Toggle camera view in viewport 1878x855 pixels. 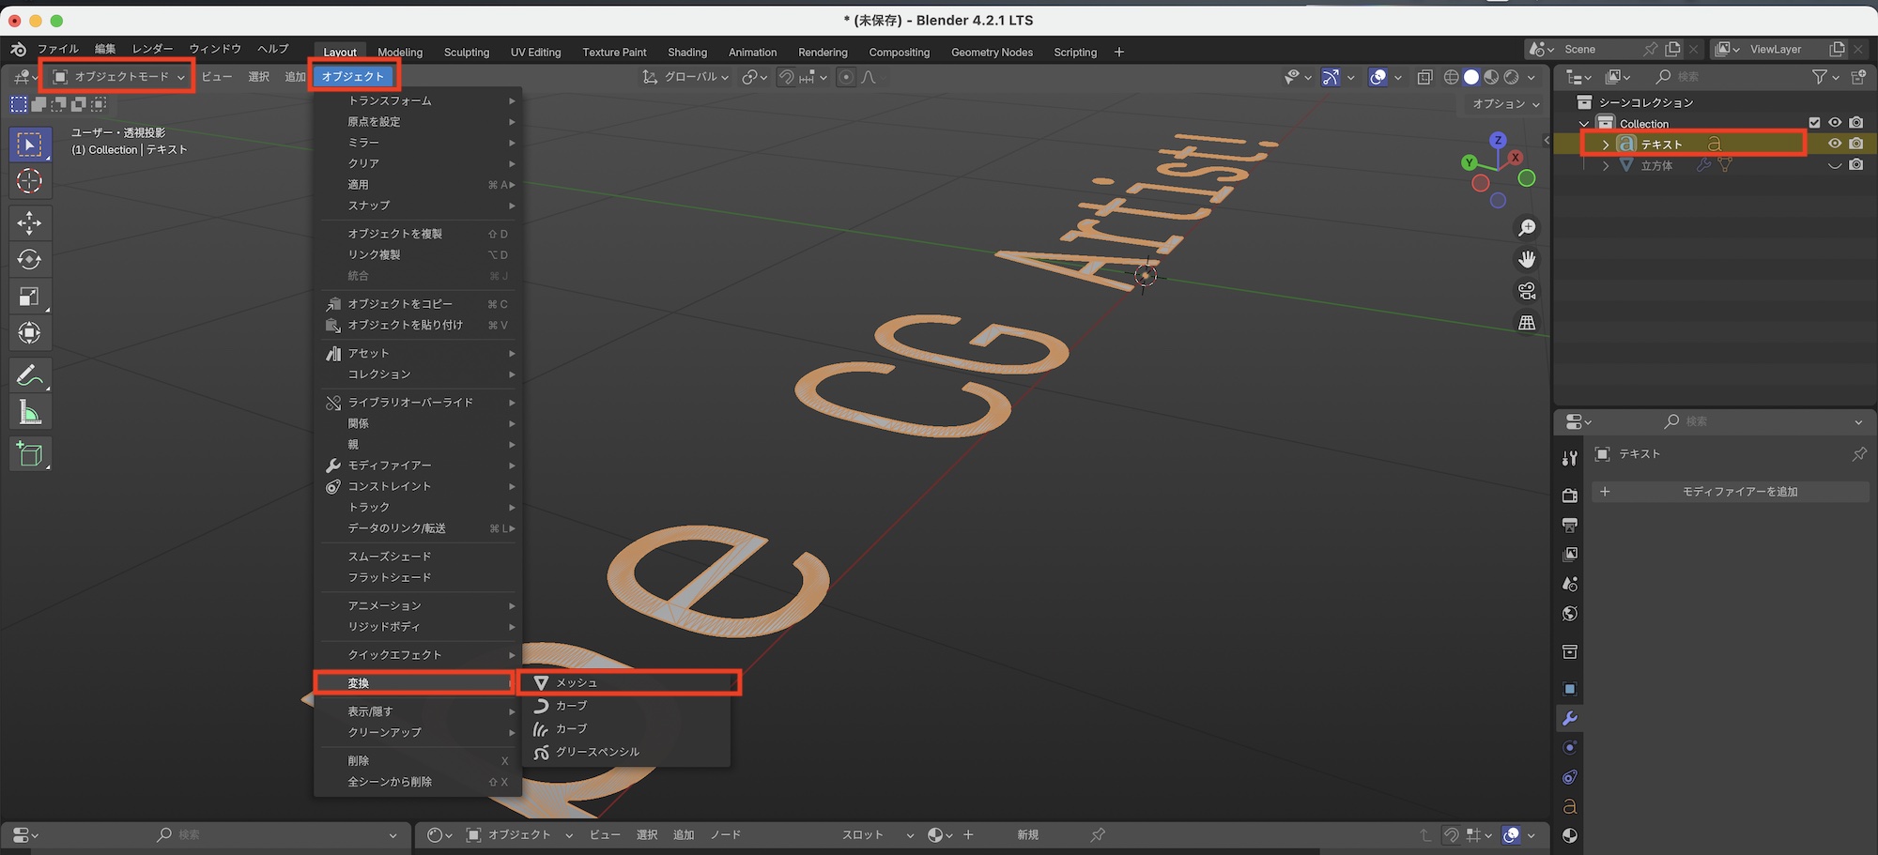[1527, 291]
